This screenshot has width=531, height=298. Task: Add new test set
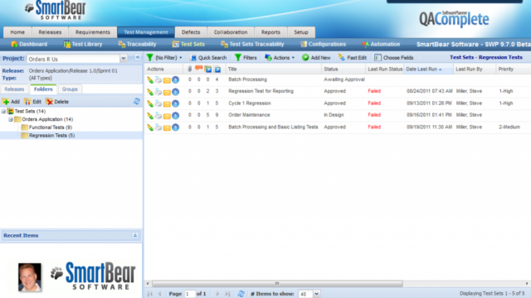point(316,58)
